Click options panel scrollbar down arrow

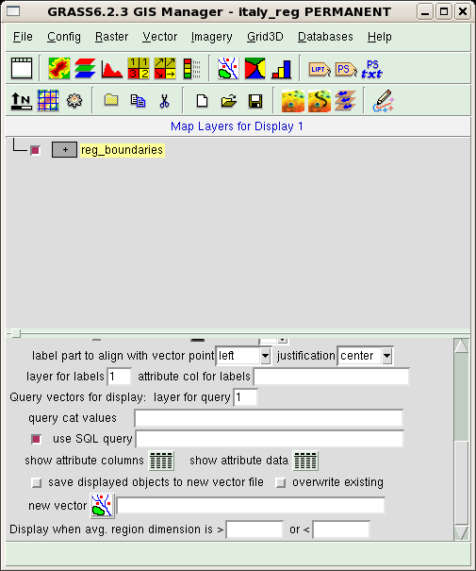click(462, 532)
